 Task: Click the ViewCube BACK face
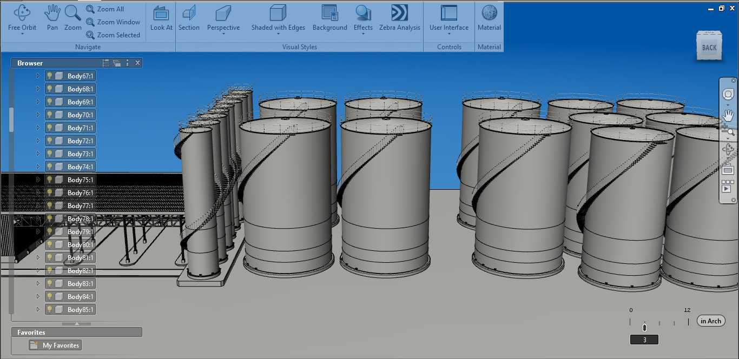709,48
